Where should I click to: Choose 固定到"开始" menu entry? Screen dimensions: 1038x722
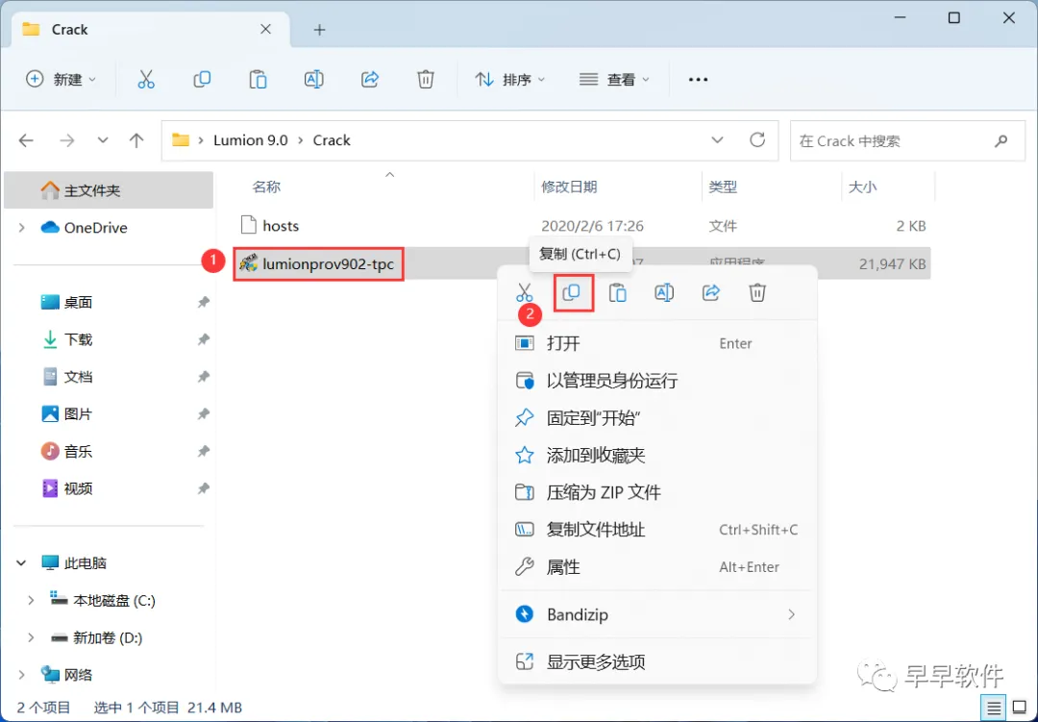click(656, 418)
